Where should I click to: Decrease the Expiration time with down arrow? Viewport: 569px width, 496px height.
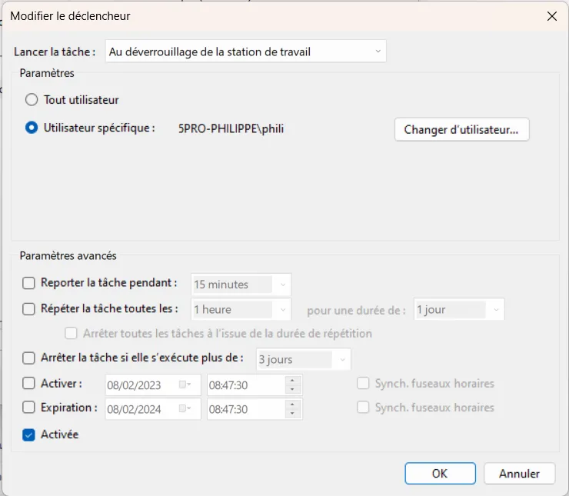[292, 413]
